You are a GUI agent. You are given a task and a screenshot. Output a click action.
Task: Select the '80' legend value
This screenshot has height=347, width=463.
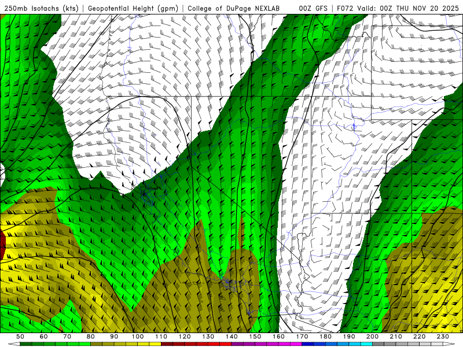(x=91, y=337)
